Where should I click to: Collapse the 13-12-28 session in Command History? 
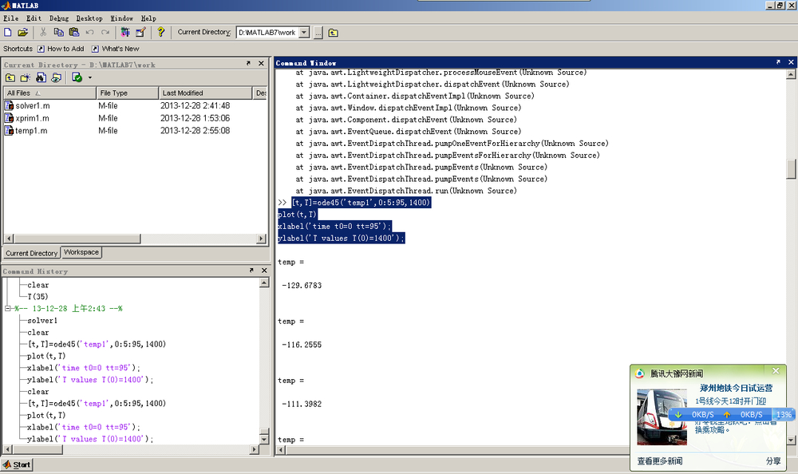click(8, 309)
